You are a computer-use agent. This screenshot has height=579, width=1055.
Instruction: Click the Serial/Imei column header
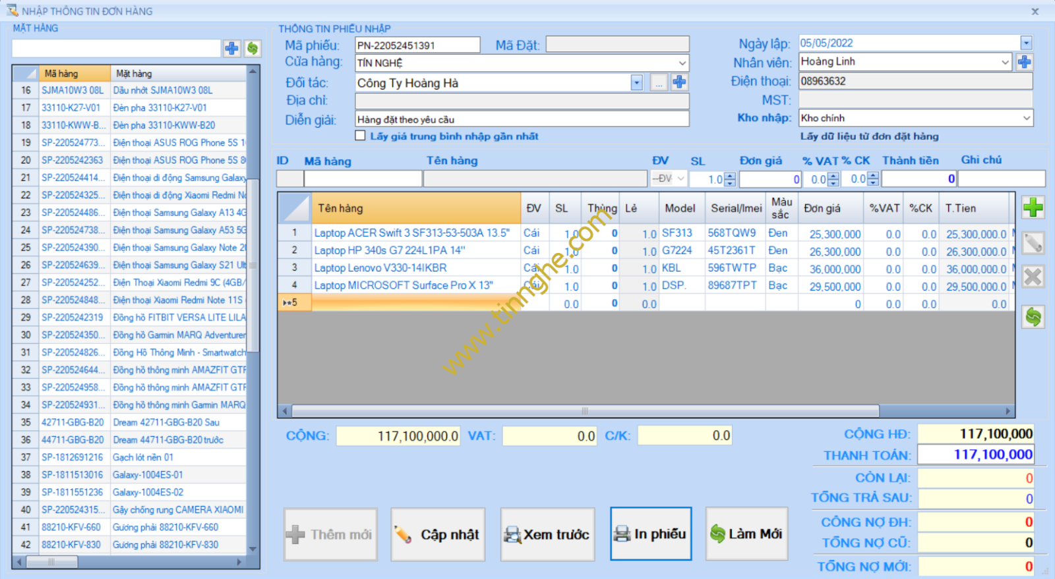pyautogui.click(x=736, y=208)
